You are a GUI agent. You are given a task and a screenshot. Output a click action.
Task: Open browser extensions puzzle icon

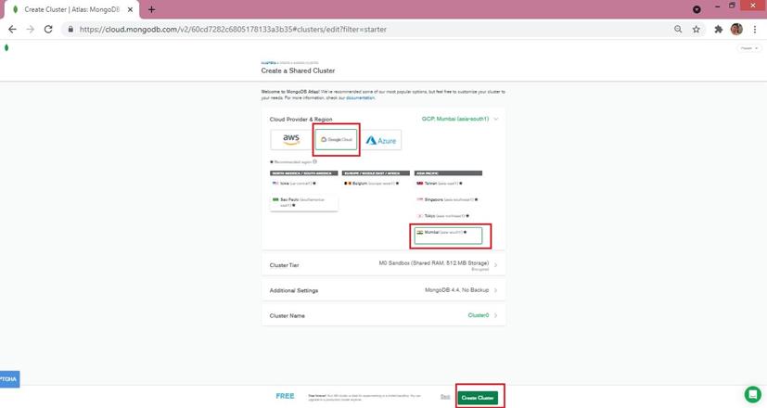(x=718, y=30)
